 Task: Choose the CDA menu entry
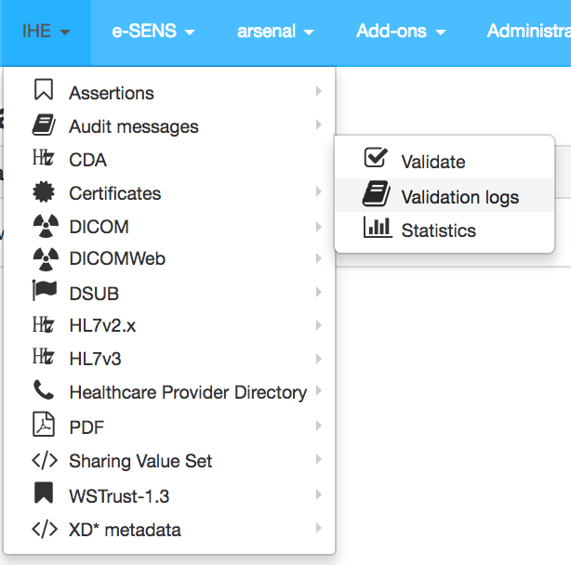coord(87,160)
